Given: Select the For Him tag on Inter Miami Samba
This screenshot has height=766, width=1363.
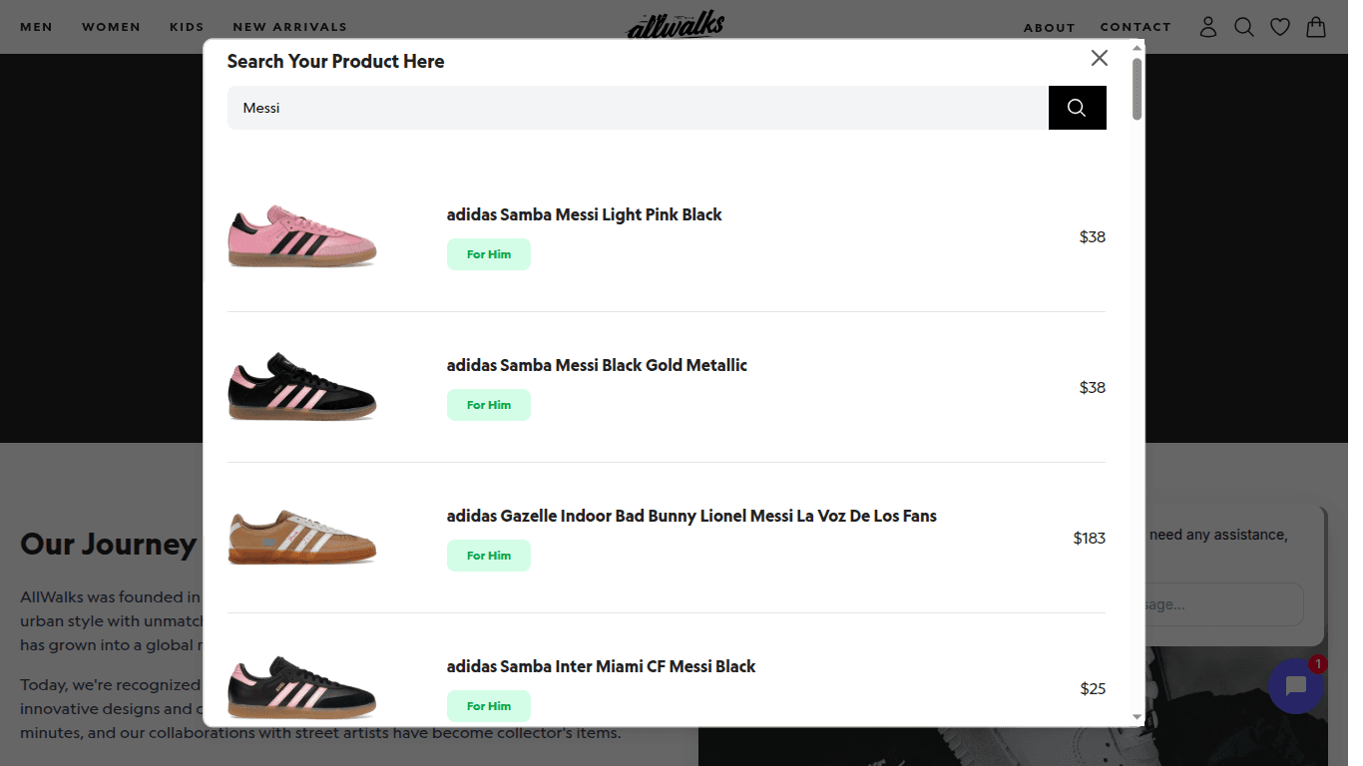Looking at the screenshot, I should (x=488, y=705).
